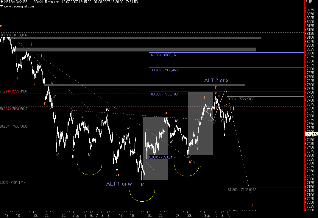Click the 138,20% - 7908,4655 Fibonacci label
The height and width of the screenshot is (218, 318).
[x=164, y=70]
